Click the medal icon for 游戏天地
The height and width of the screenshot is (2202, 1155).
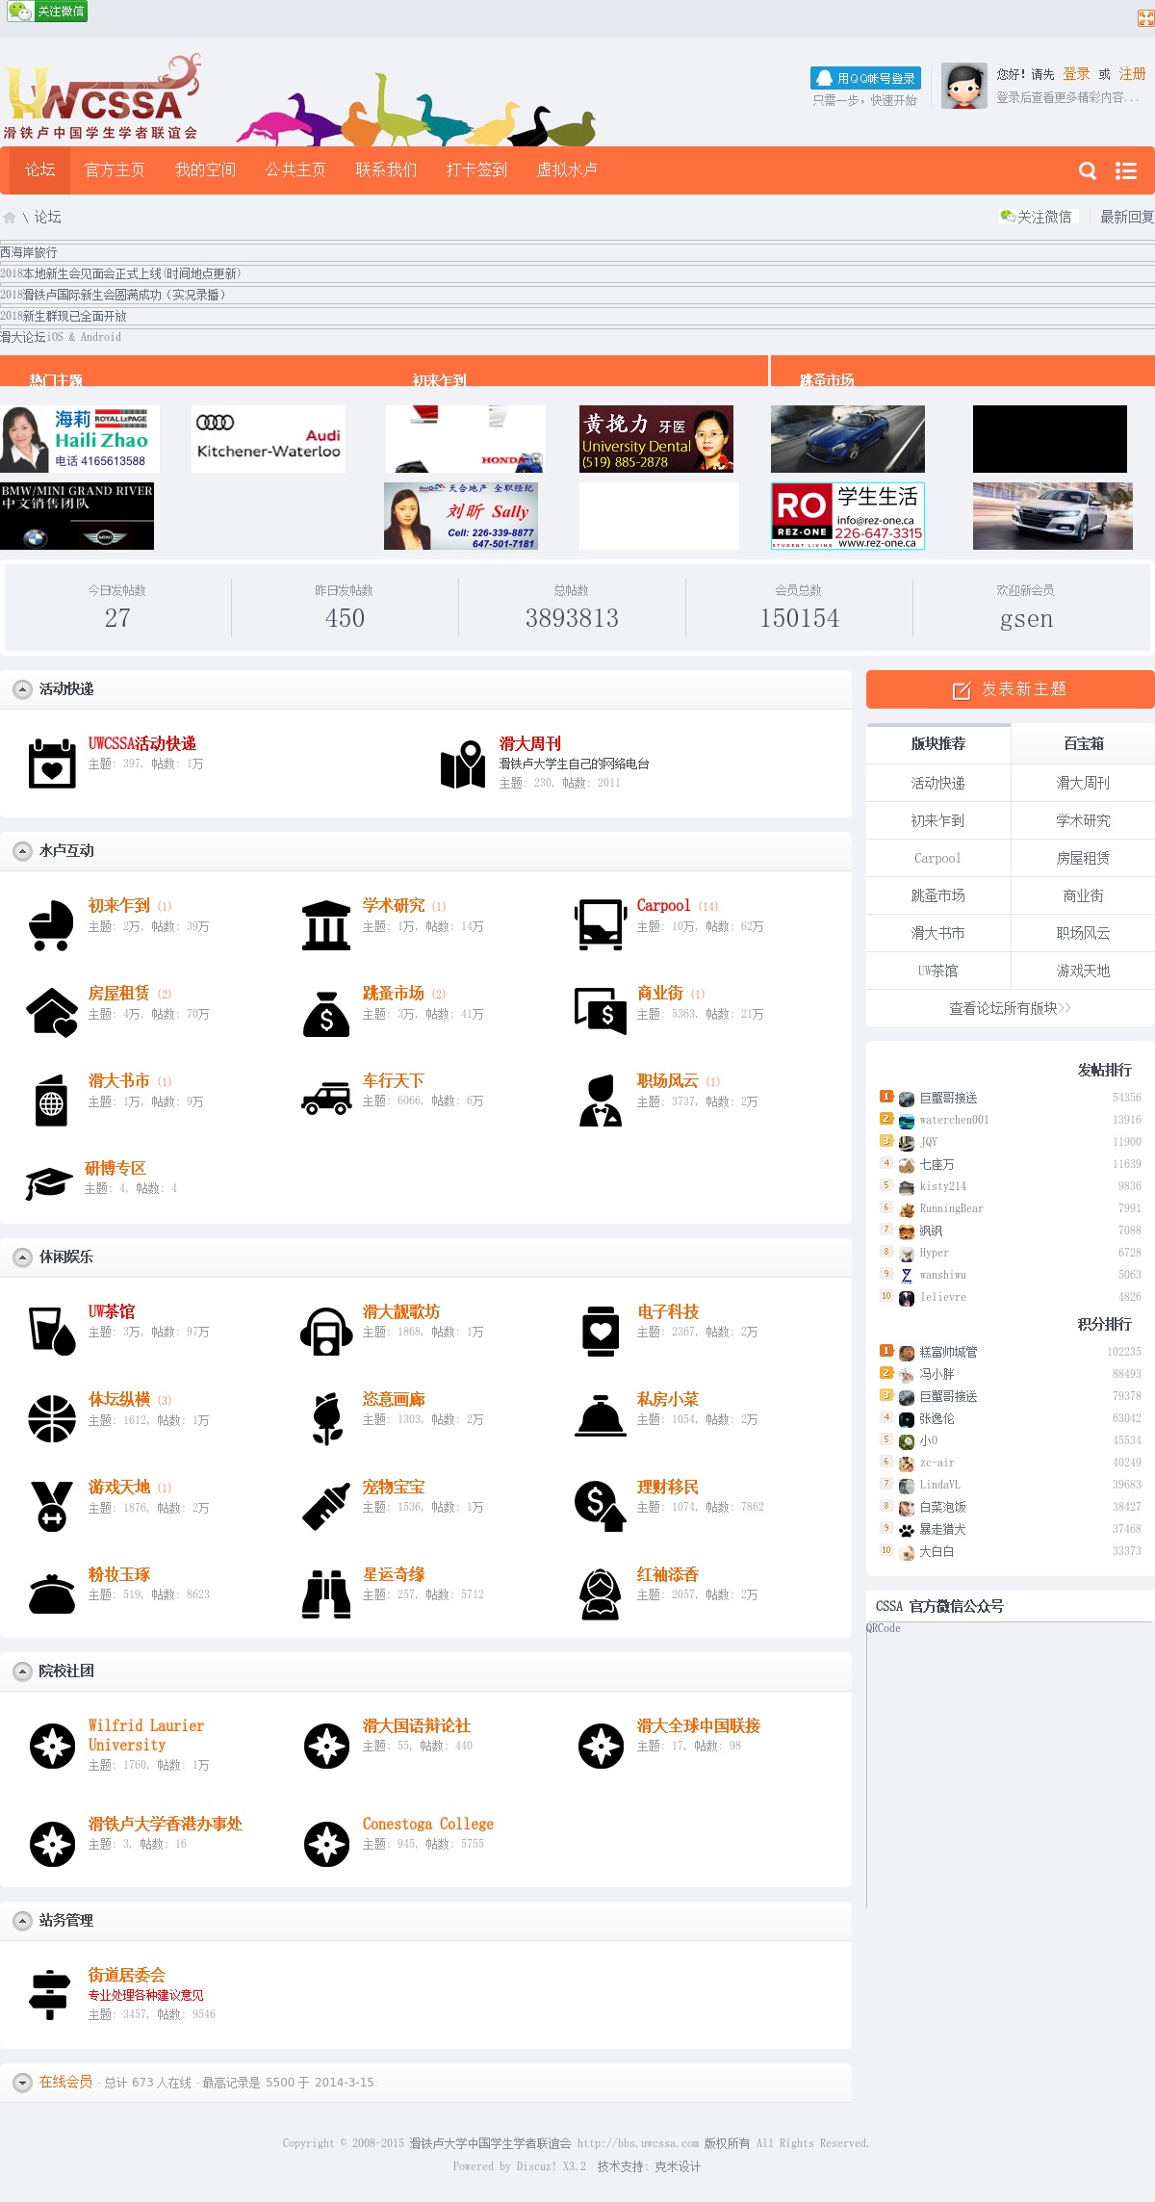[x=52, y=1507]
